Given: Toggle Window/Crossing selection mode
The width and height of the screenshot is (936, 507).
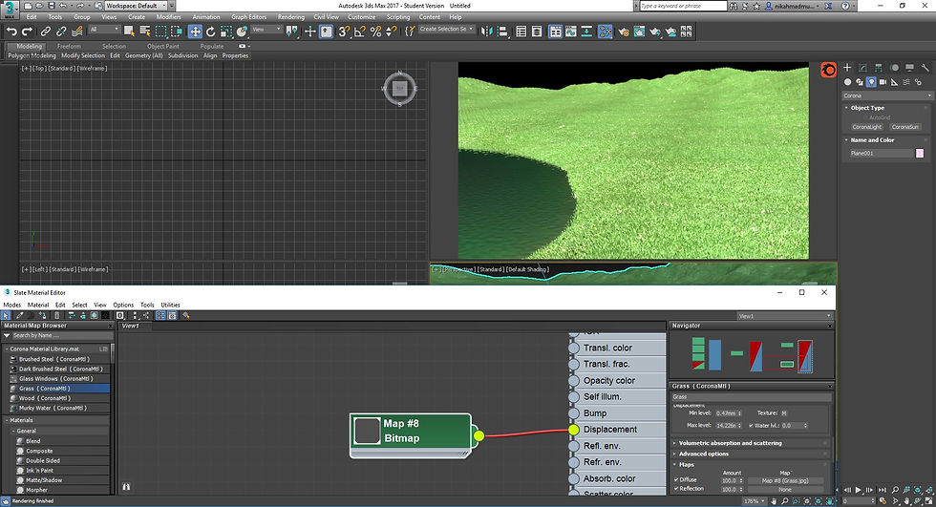Looking at the screenshot, I should (177, 32).
